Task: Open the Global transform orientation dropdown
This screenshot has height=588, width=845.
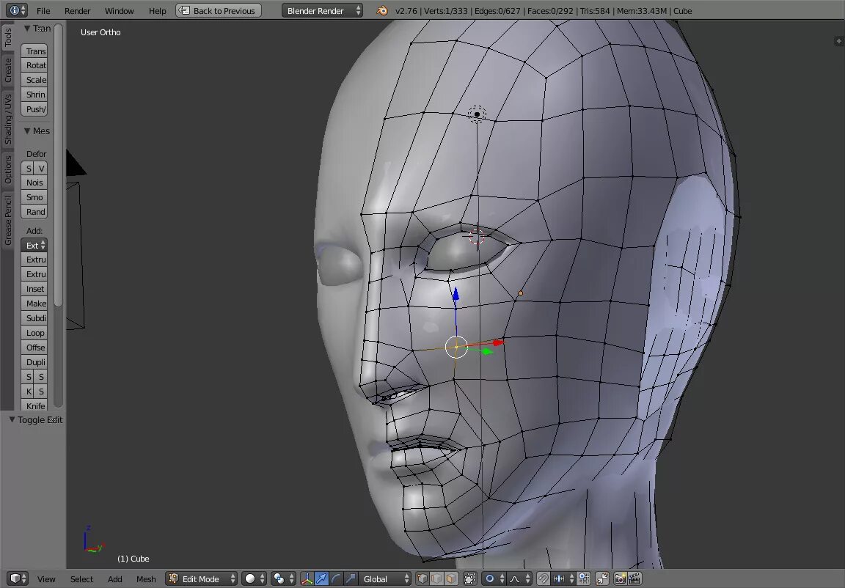Action: [386, 579]
